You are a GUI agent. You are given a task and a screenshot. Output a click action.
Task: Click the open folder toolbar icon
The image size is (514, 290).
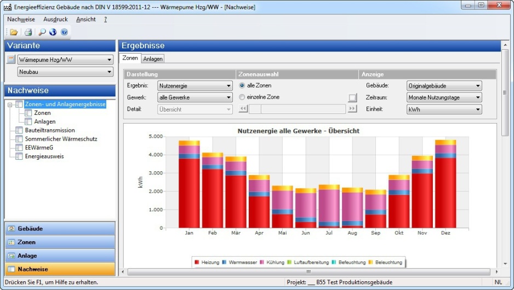coord(14,32)
